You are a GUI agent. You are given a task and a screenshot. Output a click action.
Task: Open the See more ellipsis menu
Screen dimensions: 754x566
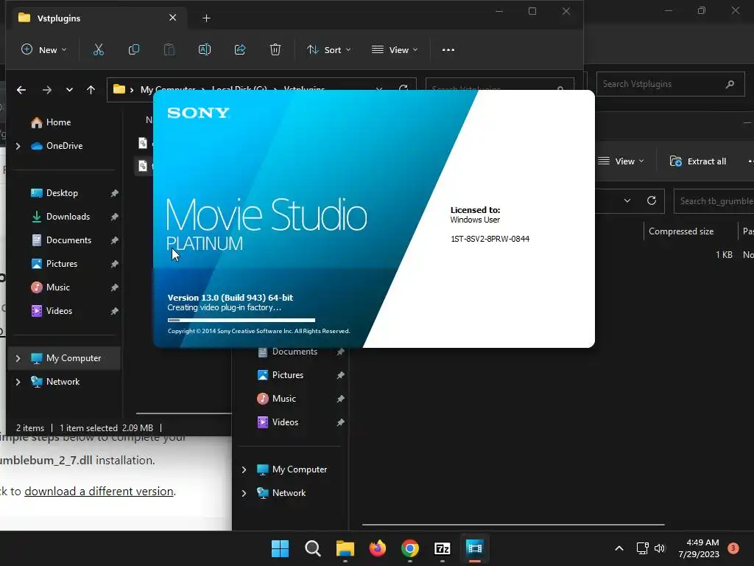[448, 49]
